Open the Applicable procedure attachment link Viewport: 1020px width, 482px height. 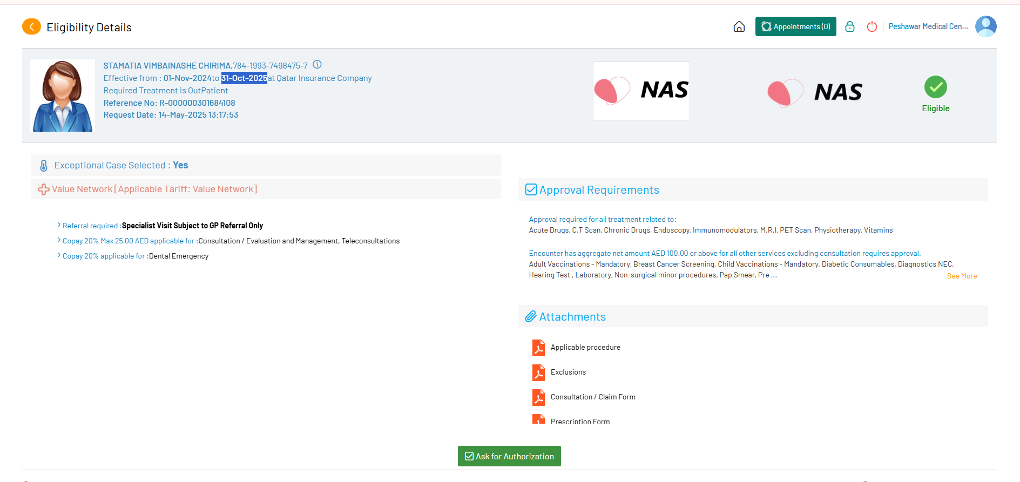click(x=585, y=348)
